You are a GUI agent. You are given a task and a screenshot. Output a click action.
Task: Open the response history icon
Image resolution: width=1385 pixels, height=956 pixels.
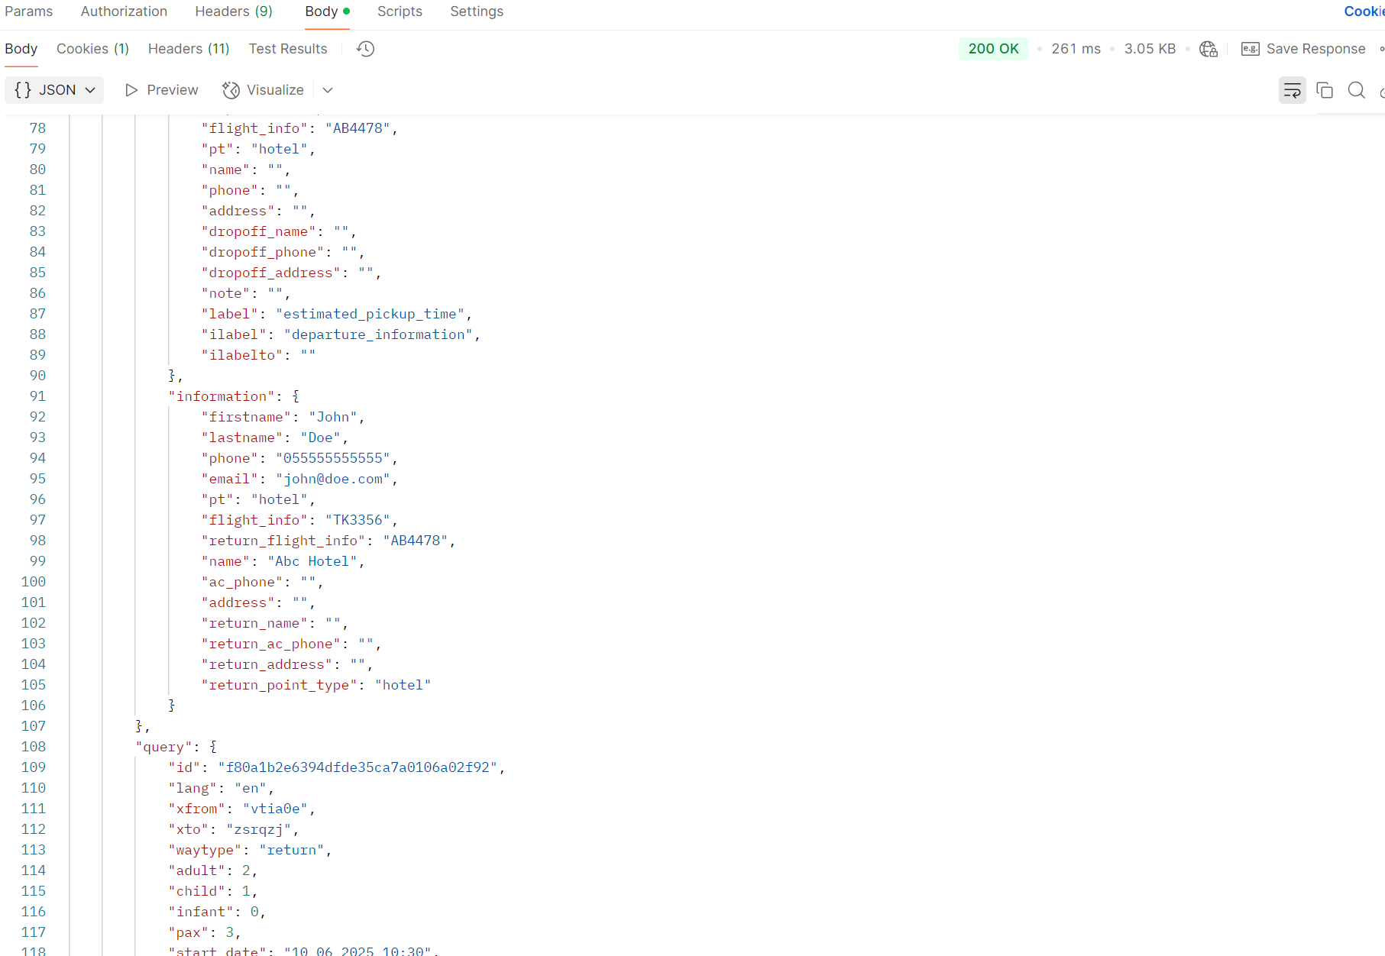[x=366, y=49]
